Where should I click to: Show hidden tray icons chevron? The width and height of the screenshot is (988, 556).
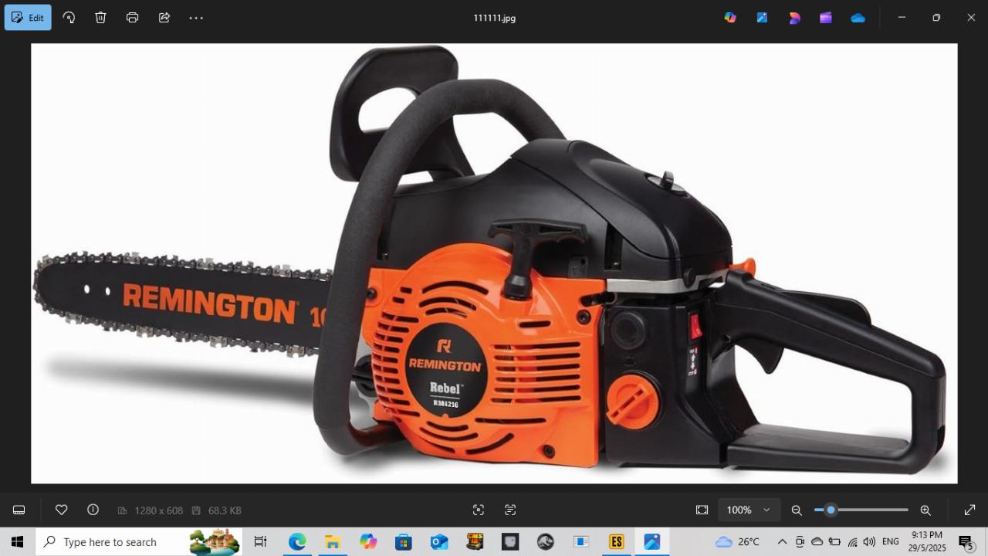point(782,542)
